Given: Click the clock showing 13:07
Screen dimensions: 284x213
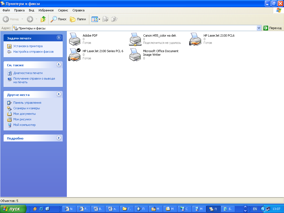Looking at the screenshot, I should pyautogui.click(x=276, y=209).
